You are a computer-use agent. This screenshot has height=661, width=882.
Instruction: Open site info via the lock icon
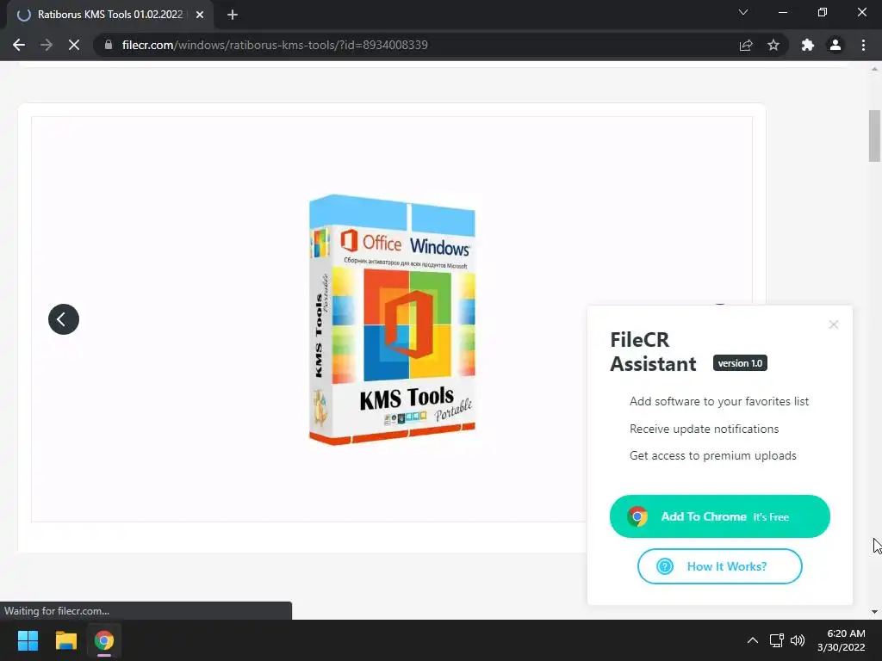[x=109, y=45]
